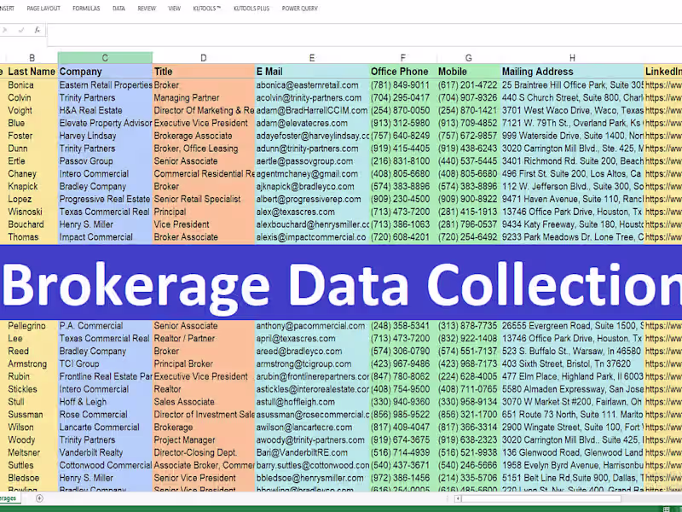682x512 pixels.
Task: Click inside the formula bar
Action: click(256, 32)
